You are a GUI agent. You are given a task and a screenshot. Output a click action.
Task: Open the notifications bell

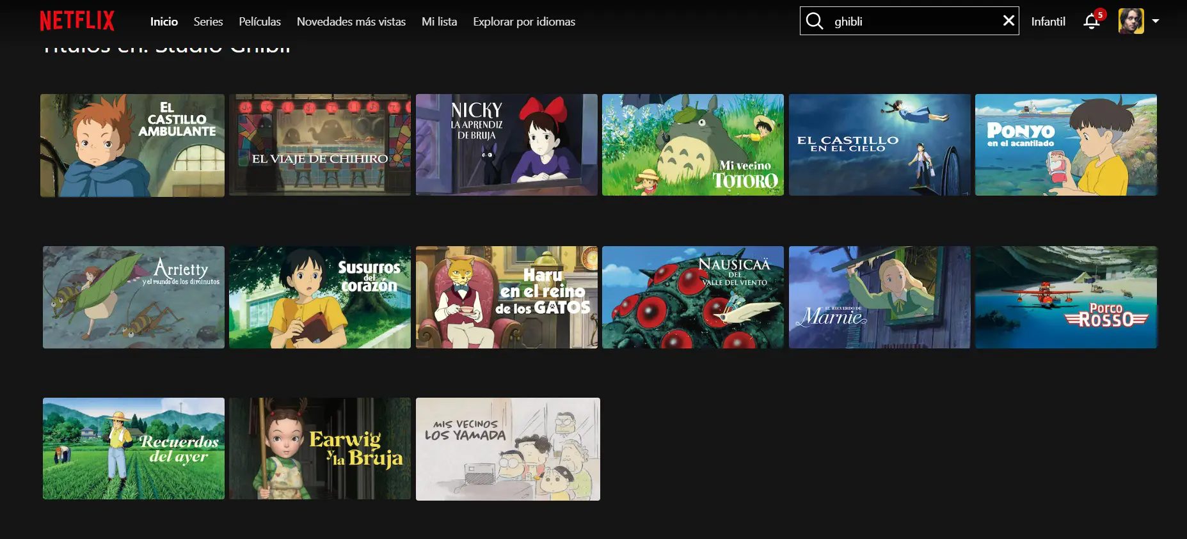click(1092, 22)
